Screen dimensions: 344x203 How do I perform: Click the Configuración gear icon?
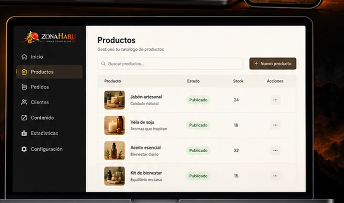pyautogui.click(x=24, y=149)
